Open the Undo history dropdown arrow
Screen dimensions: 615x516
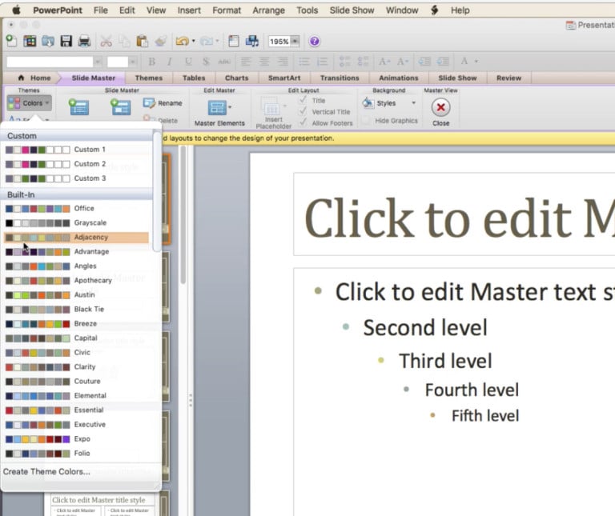coord(193,41)
